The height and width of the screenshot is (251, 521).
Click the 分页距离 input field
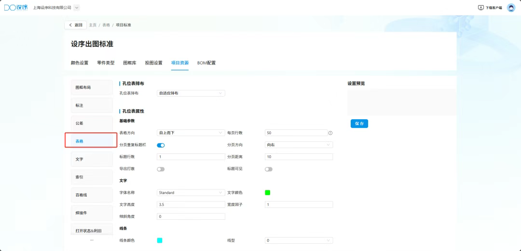point(299,157)
